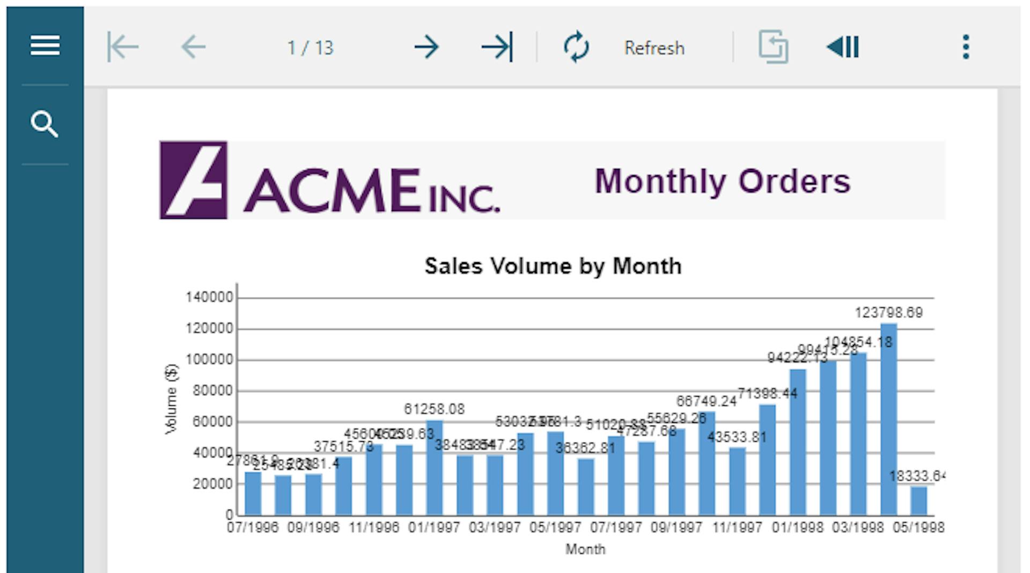Screen dimensions: 1030x573
Task: Click the 07/1996 x-axis label
Action: pos(253,528)
